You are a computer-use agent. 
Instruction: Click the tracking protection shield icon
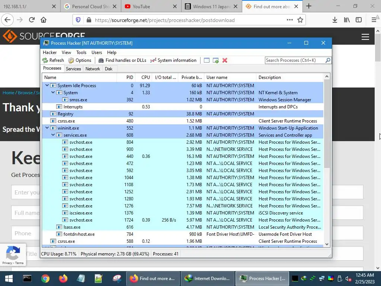(x=78, y=20)
